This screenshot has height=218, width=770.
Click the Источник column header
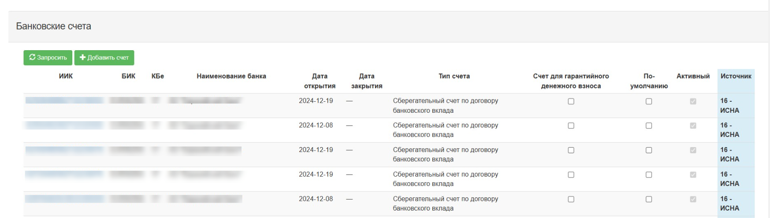736,76
